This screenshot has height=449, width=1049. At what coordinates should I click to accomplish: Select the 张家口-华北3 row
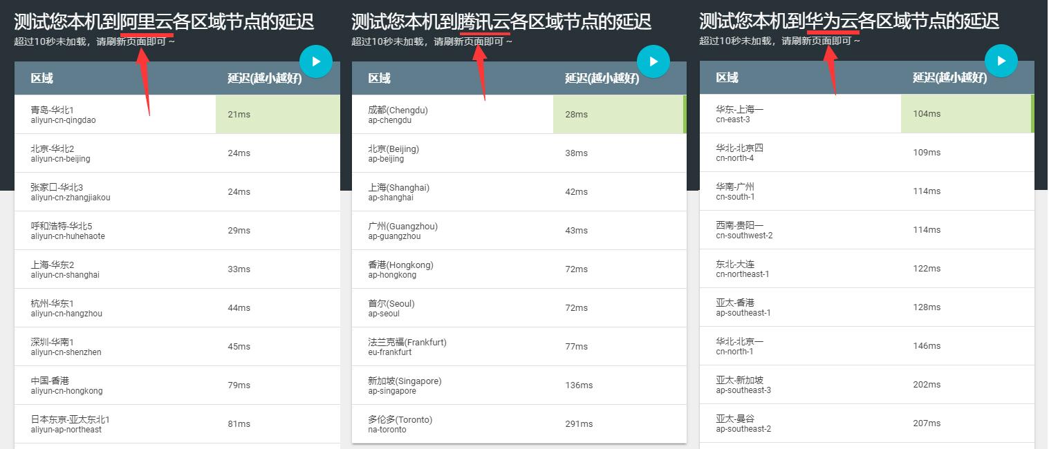[x=177, y=192]
